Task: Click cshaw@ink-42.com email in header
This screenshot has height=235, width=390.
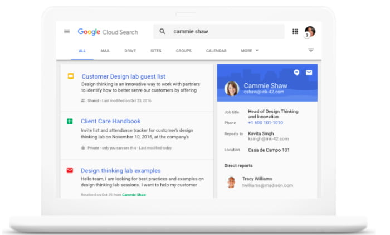Action: (264, 92)
